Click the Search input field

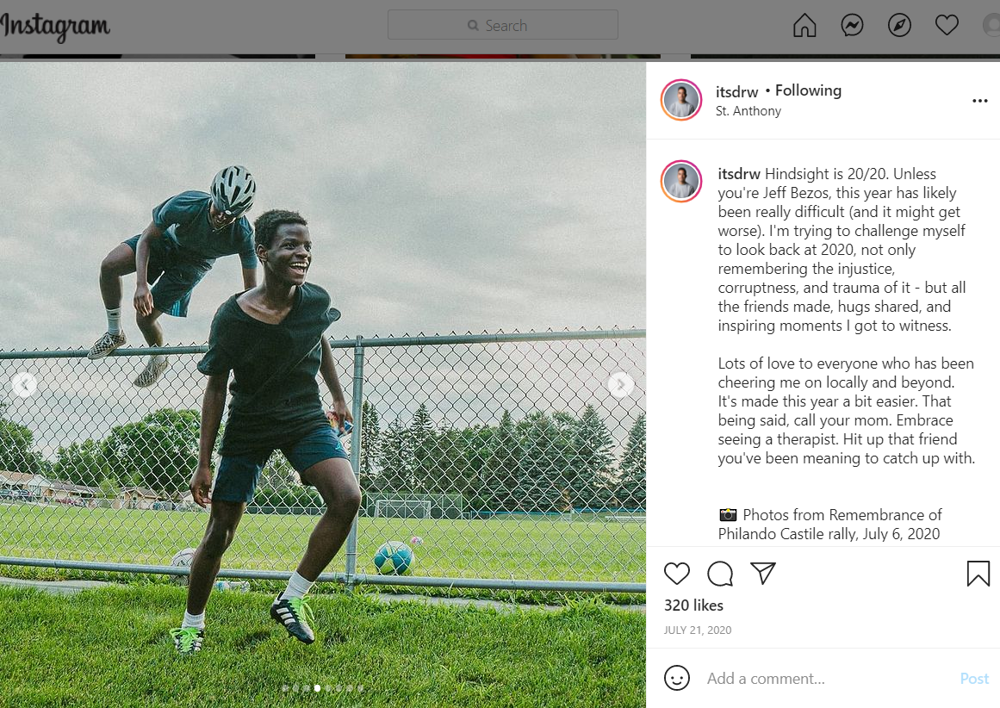502,25
